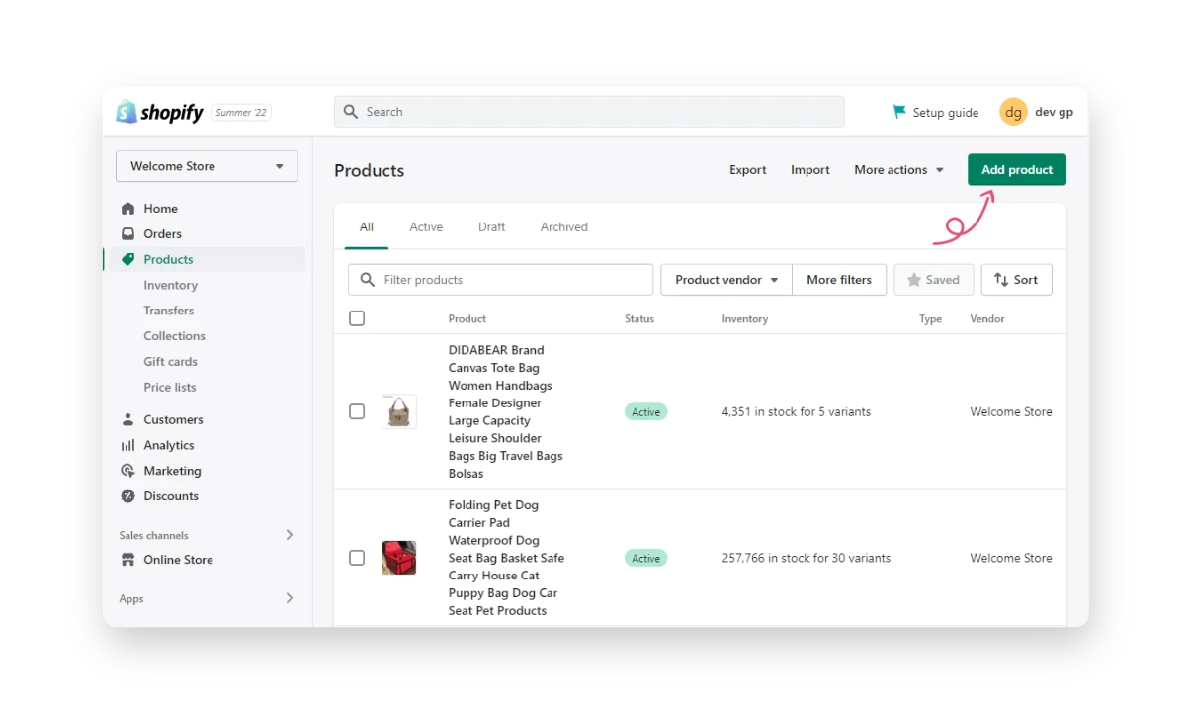The width and height of the screenshot is (1190, 712).
Task: Click the Discounts badge icon
Action: [x=127, y=496]
